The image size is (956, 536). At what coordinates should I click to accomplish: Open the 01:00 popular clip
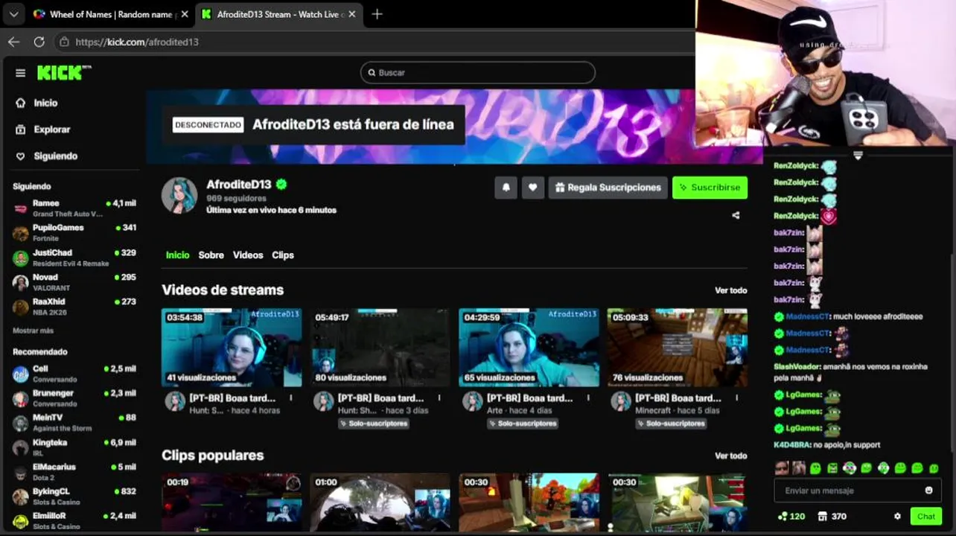380,503
